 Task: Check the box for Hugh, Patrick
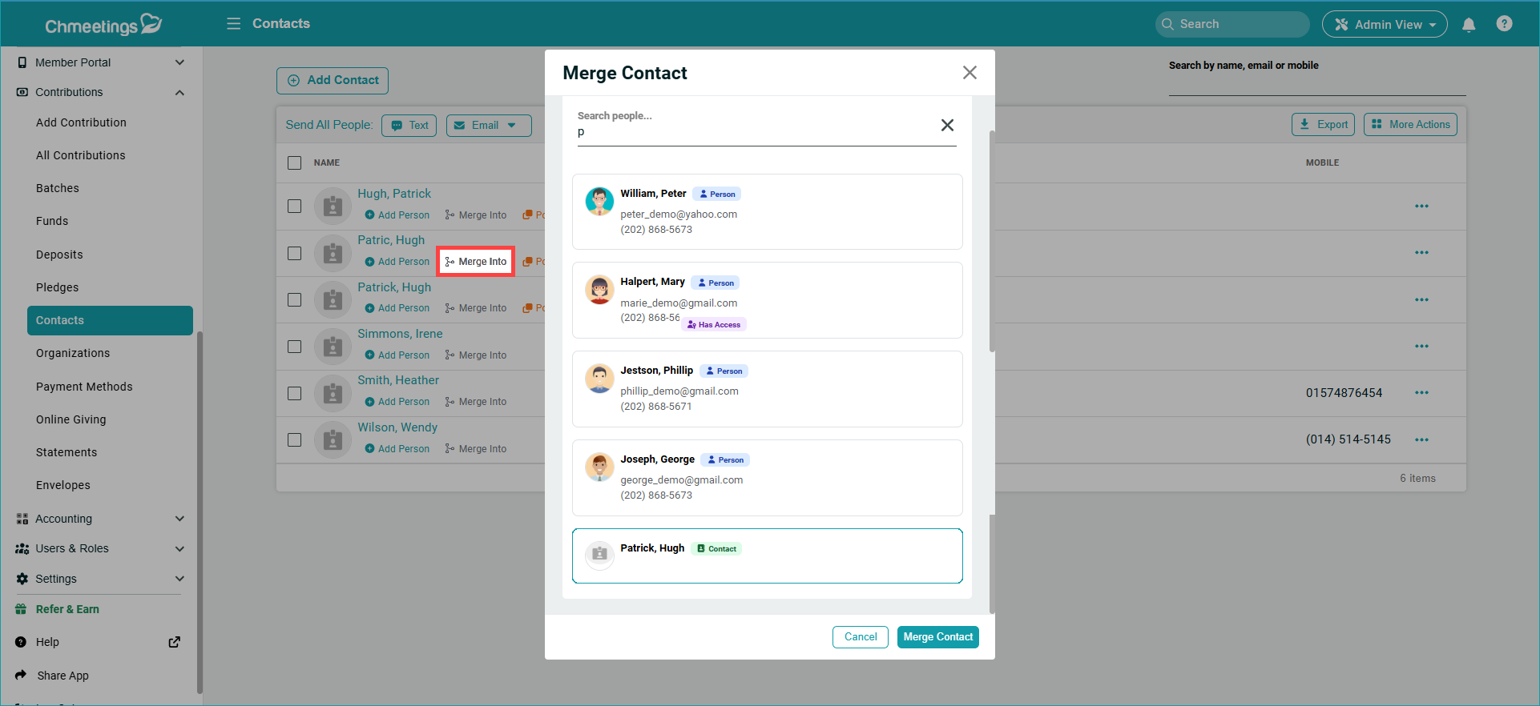[x=295, y=207]
